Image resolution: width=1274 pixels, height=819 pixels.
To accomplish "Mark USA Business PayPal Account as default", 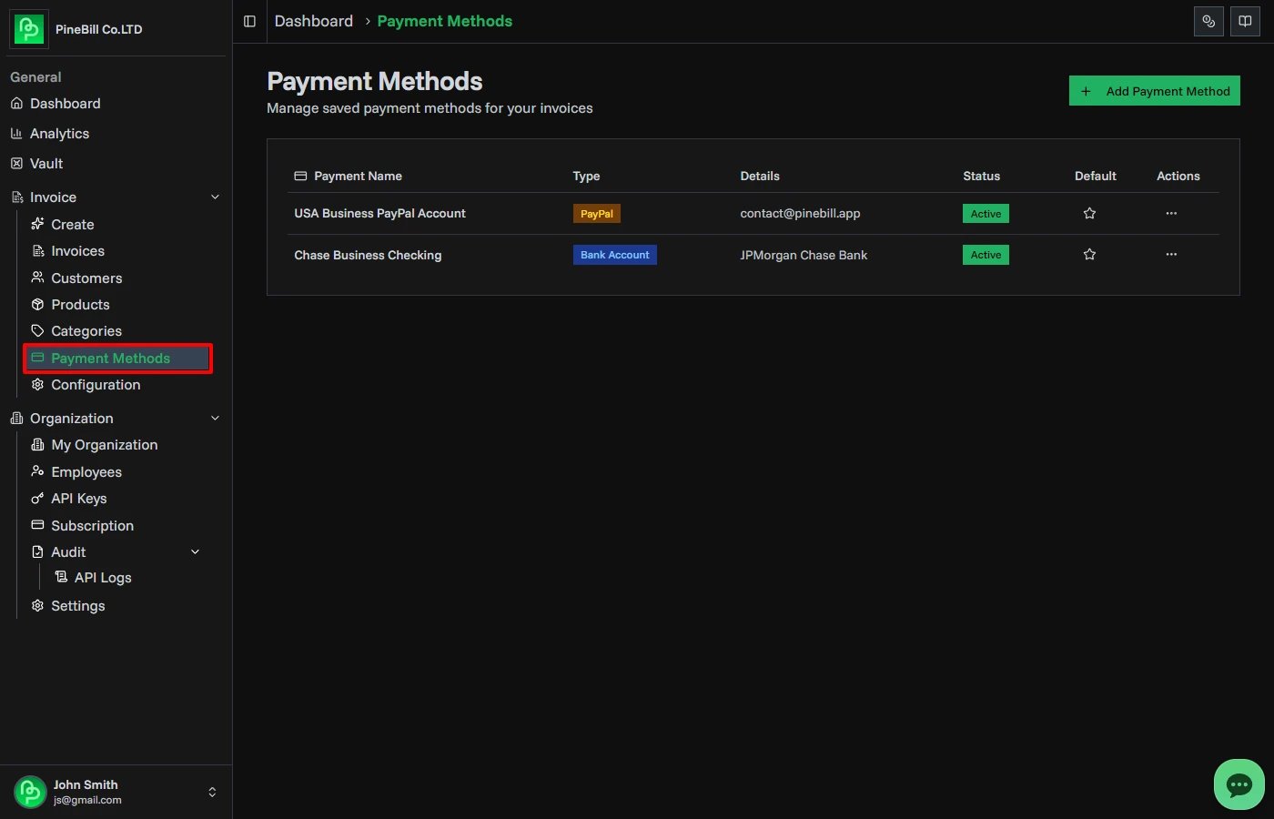I will point(1089,213).
